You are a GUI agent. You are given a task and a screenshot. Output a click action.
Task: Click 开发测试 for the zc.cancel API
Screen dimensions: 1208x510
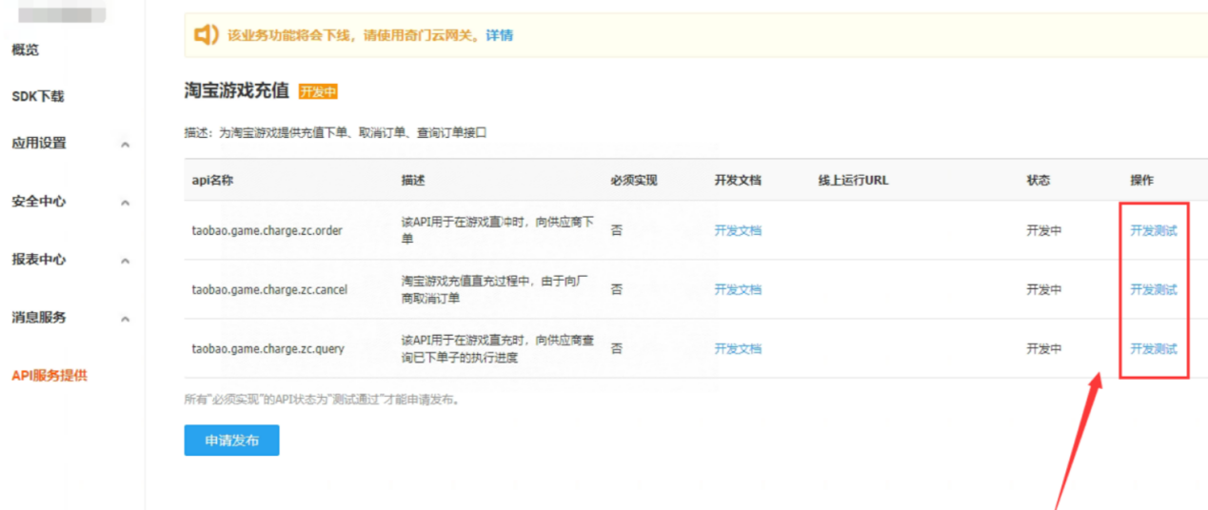1153,289
